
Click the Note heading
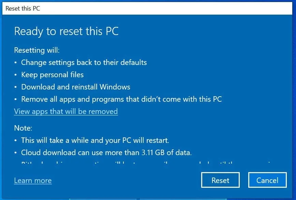point(23,128)
